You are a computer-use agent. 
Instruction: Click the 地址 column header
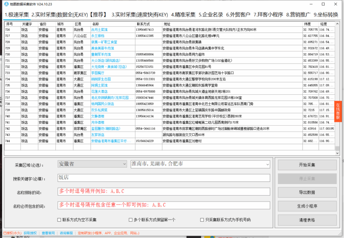[232, 24]
